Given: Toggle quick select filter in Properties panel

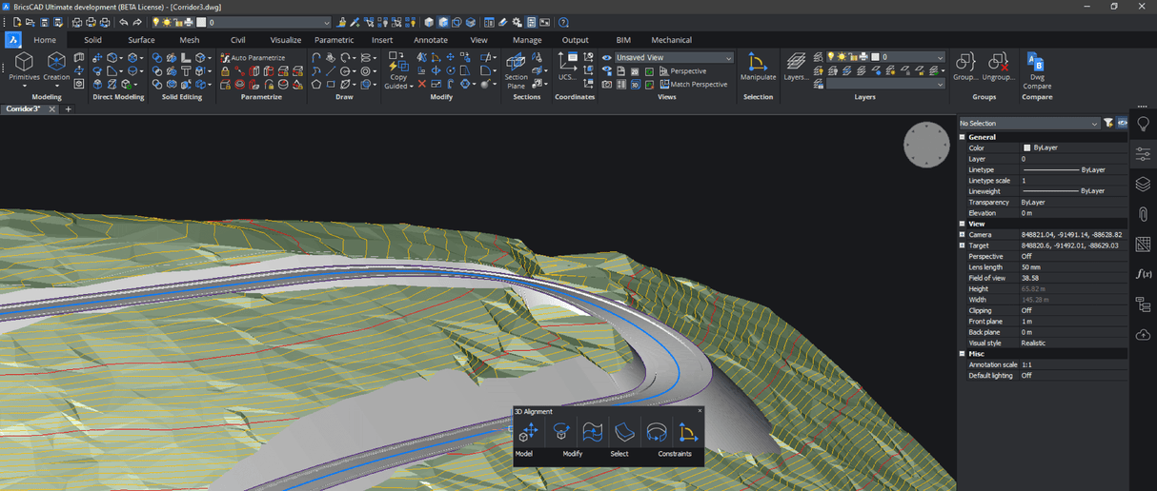Looking at the screenshot, I should [x=1108, y=123].
